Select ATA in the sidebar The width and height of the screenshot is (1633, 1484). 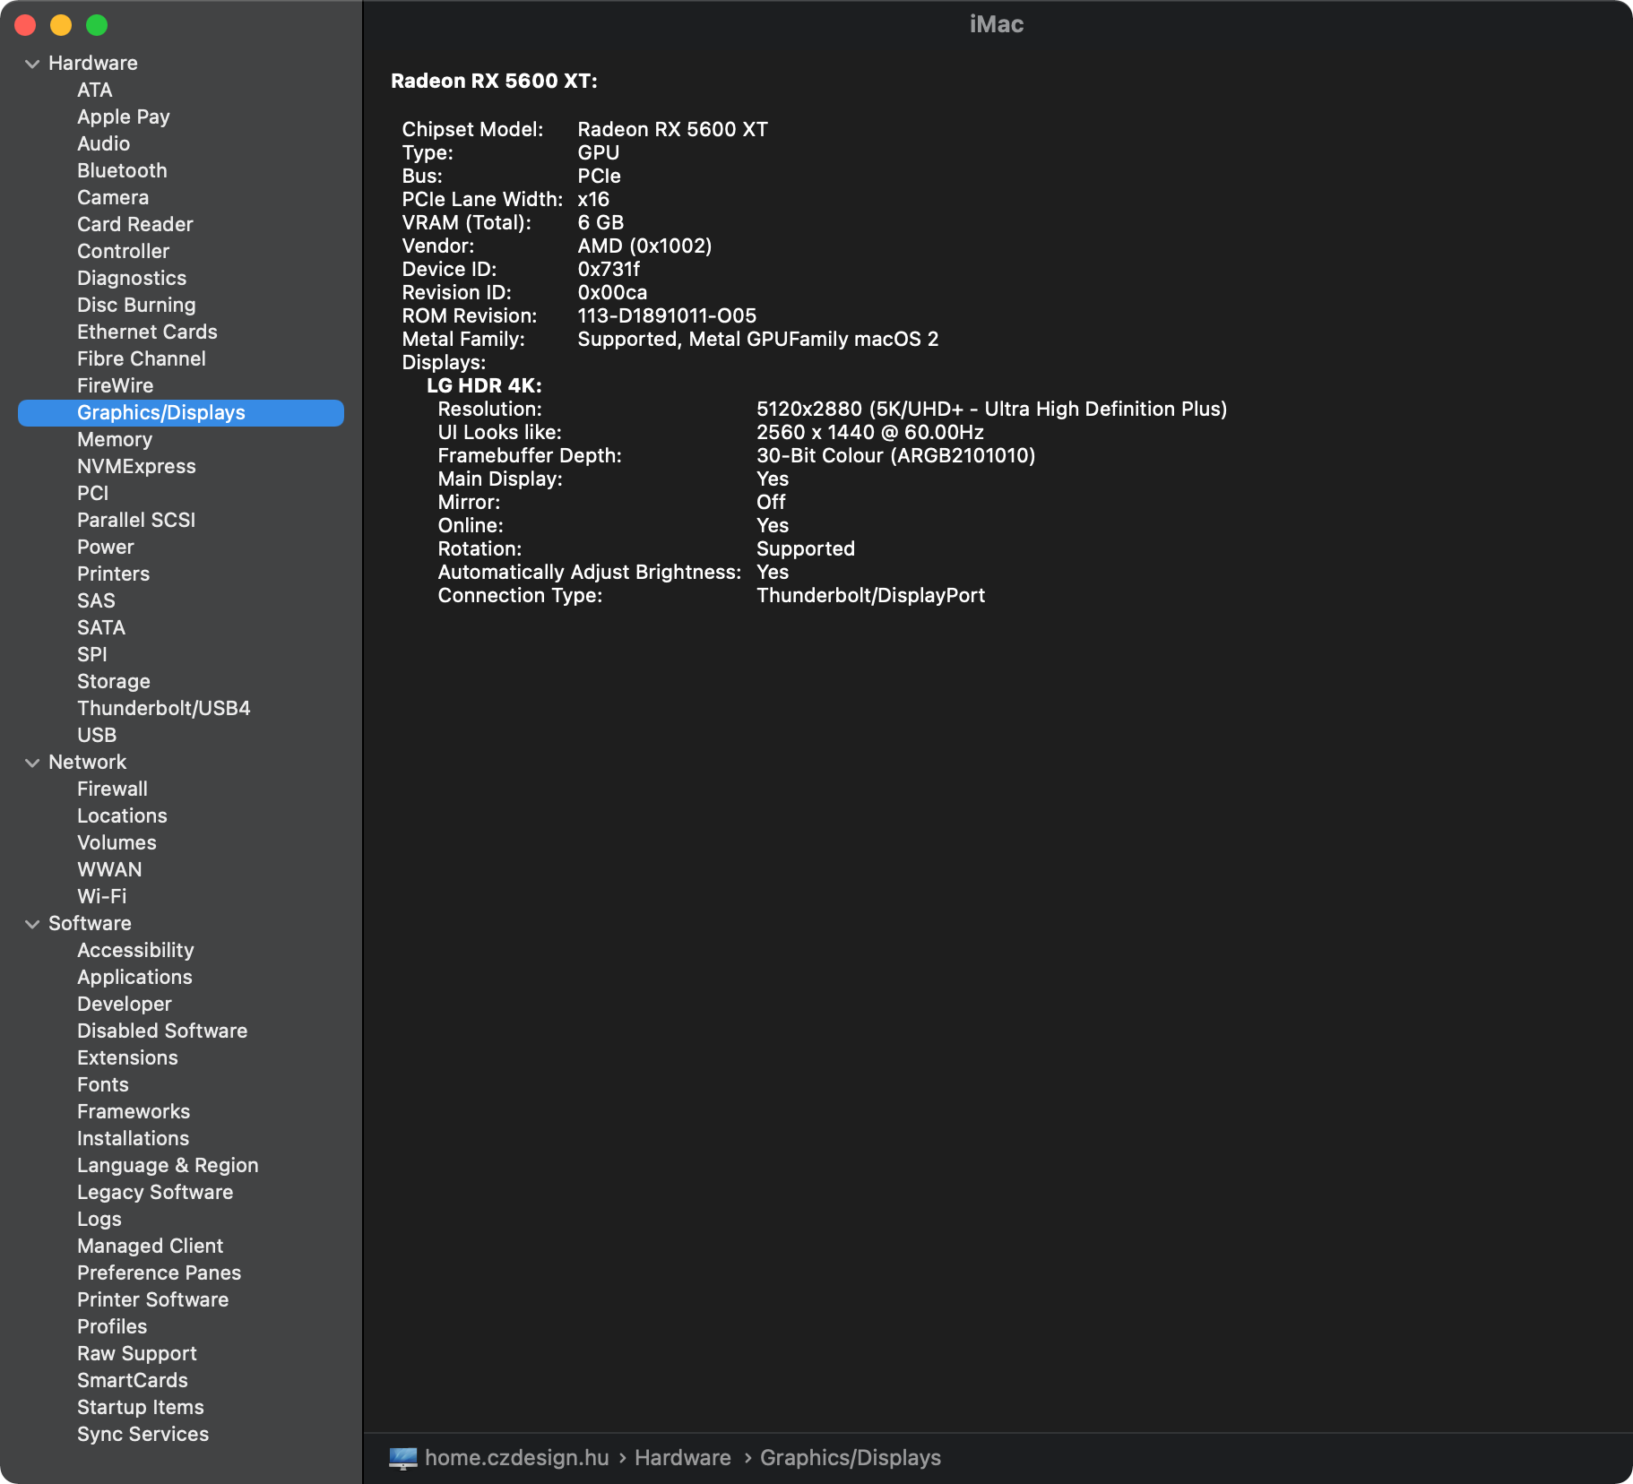tap(95, 90)
